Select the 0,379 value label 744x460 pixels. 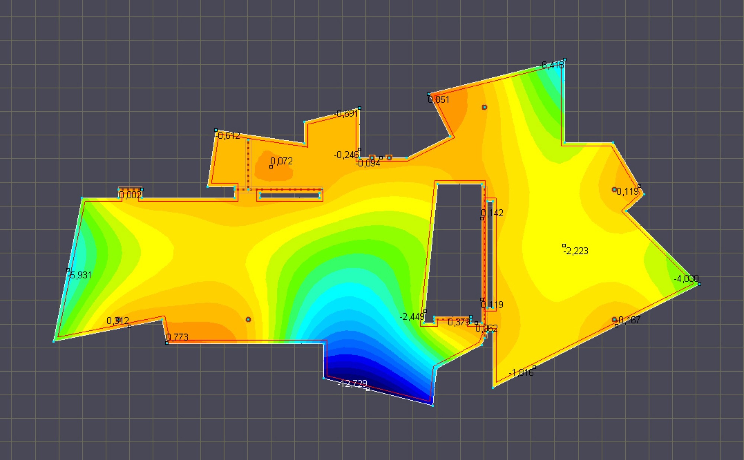tap(459, 322)
